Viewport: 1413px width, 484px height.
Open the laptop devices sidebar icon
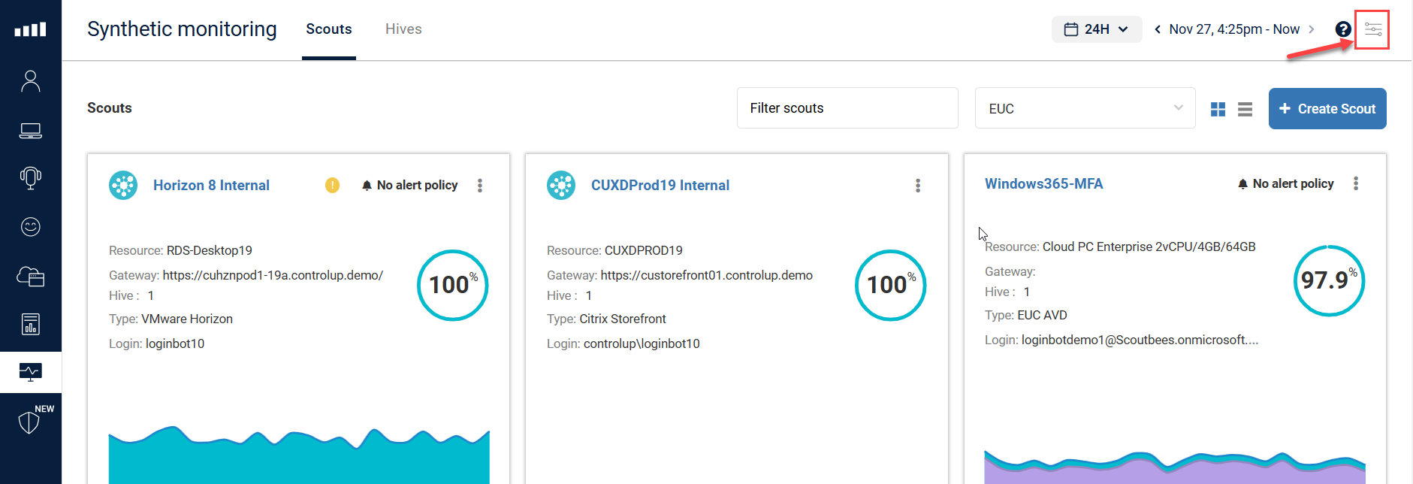(x=31, y=131)
